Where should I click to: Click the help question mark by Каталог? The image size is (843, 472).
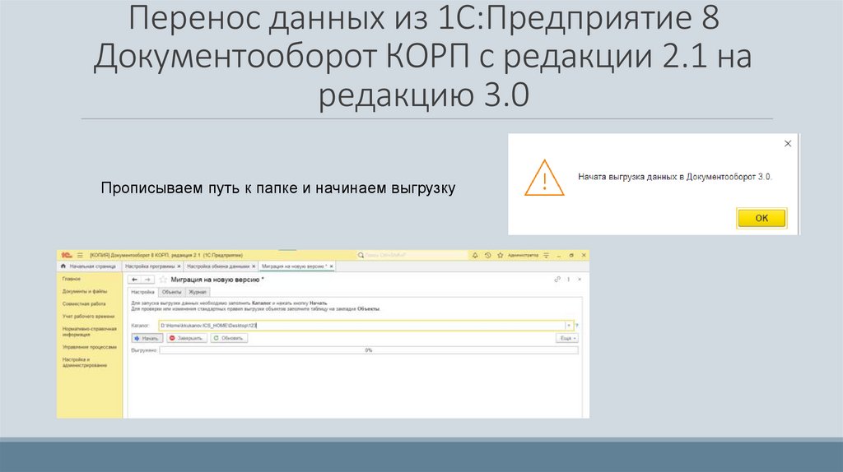point(577,326)
